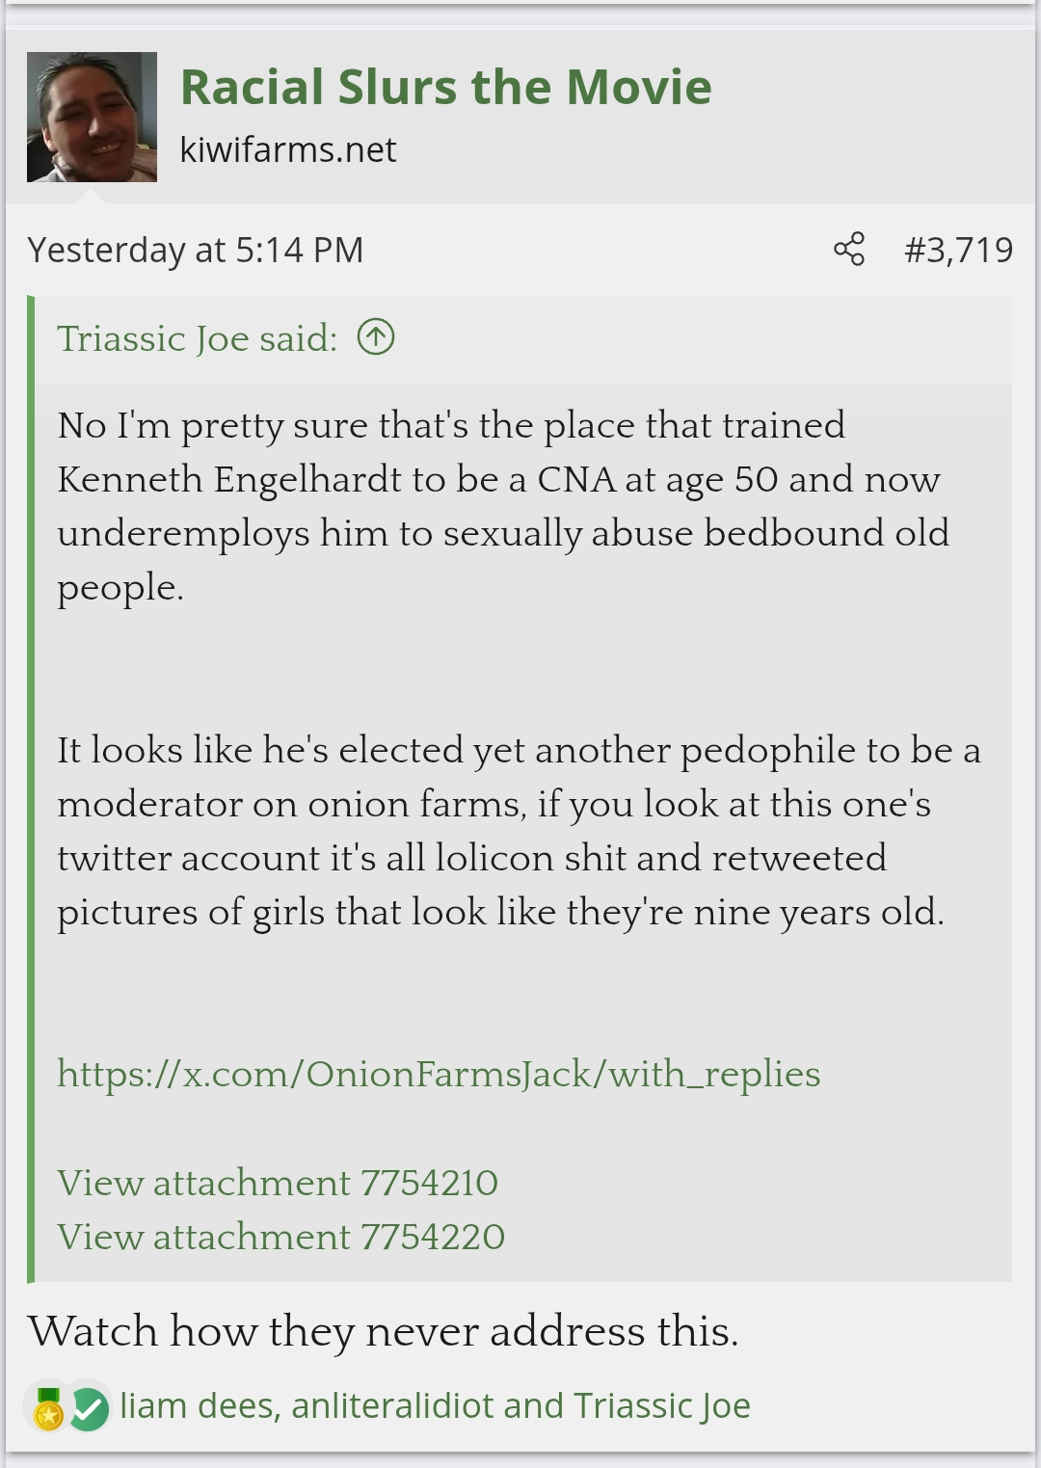Image resolution: width=1041 pixels, height=1468 pixels.
Task: Open the "Racial Slurs the Movie" user profile
Action: (x=445, y=87)
